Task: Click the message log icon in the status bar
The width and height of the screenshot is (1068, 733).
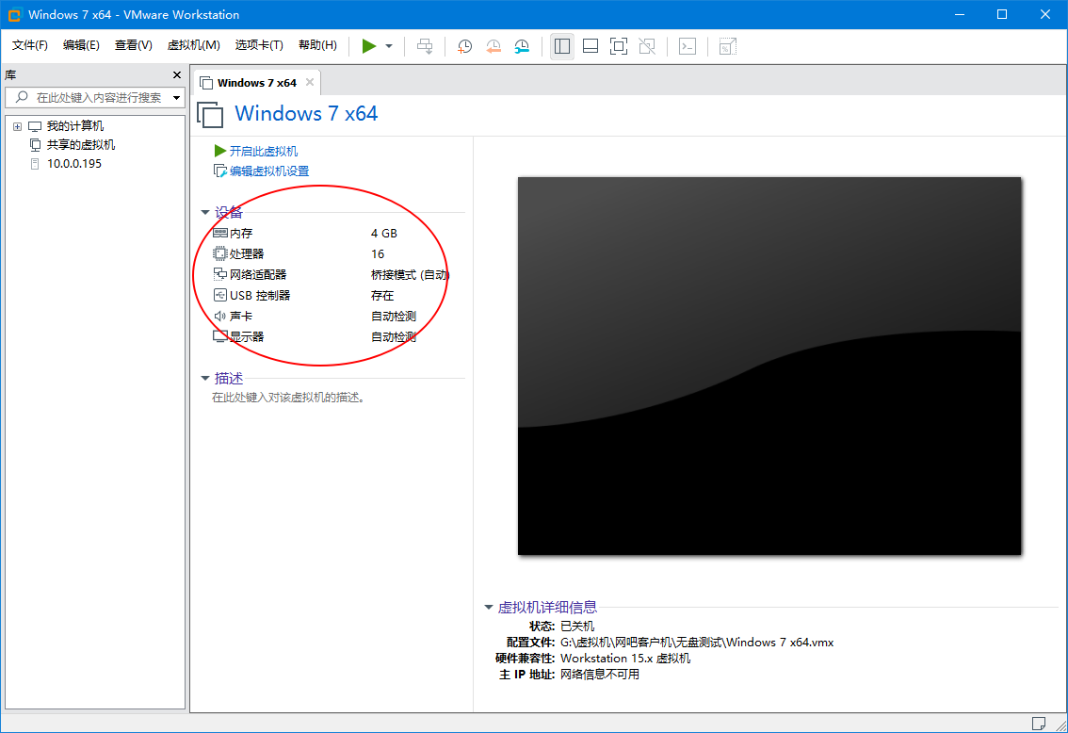Action: 1039,723
